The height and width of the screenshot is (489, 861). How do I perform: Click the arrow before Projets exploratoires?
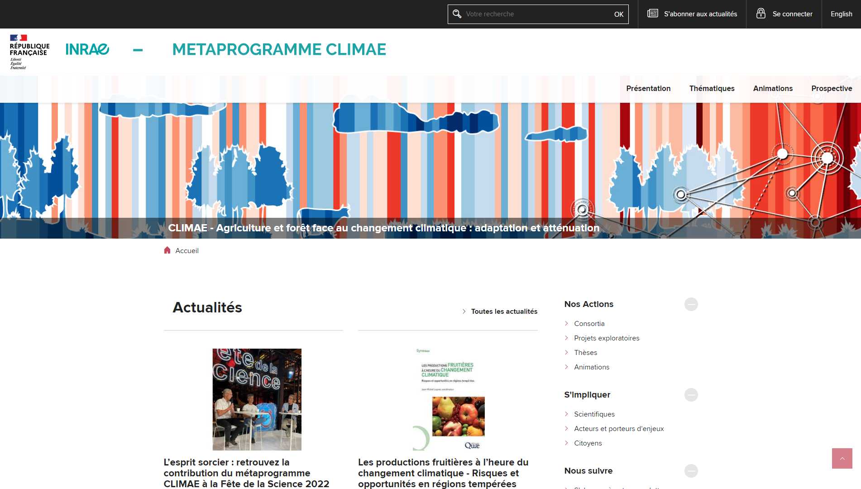(566, 338)
